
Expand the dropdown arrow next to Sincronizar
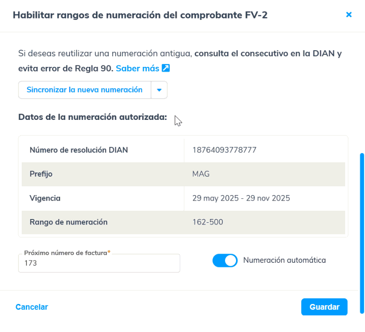click(x=159, y=90)
